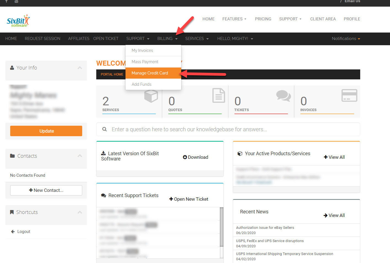
Task: Expand Features menu in top header
Action: (234, 19)
